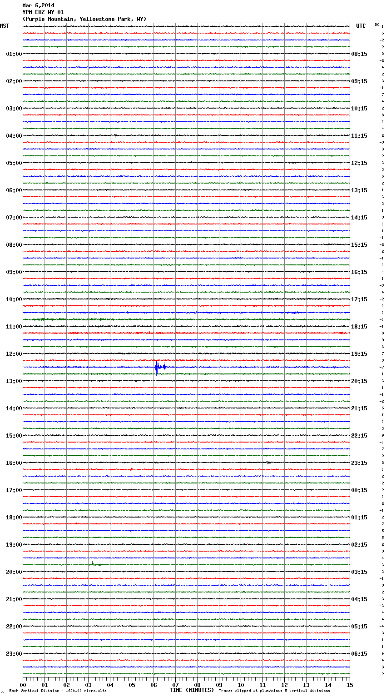This screenshot has width=386, height=697.
Task: Click the "(Purple Mountain, Yellowstone Park, WY)" title
Action: click(84, 19)
